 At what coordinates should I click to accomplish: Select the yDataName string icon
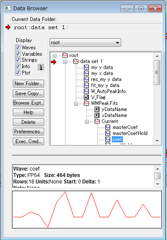point(97,109)
